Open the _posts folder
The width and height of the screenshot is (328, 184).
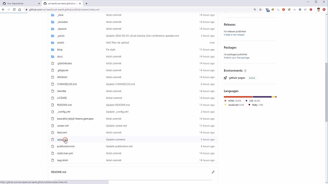click(61, 36)
